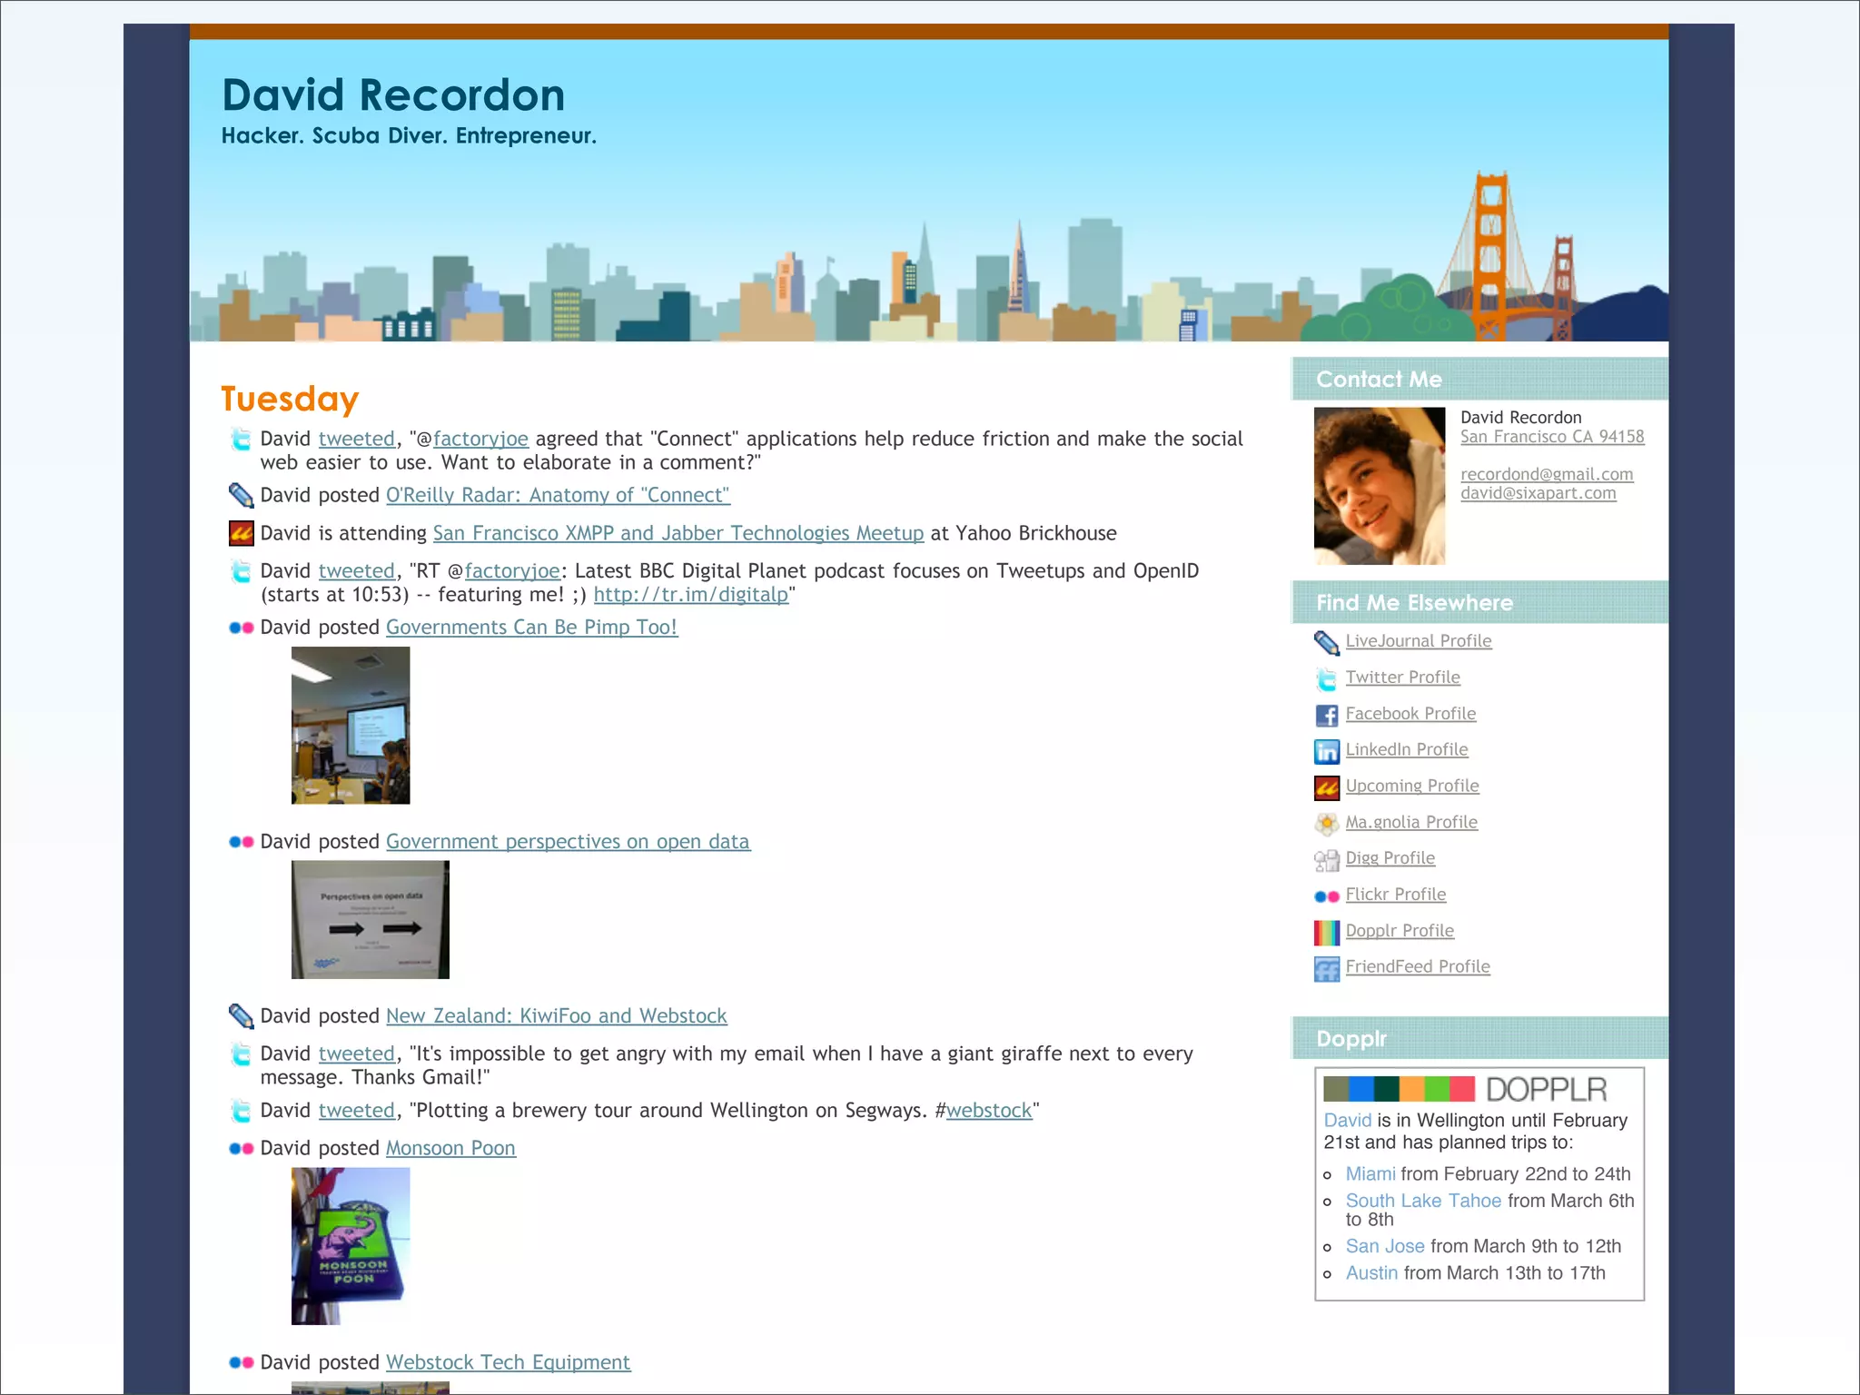Viewport: 1860px width, 1395px height.
Task: Open San Francisco XMPP and Jabber Meetup link
Action: [x=678, y=533]
